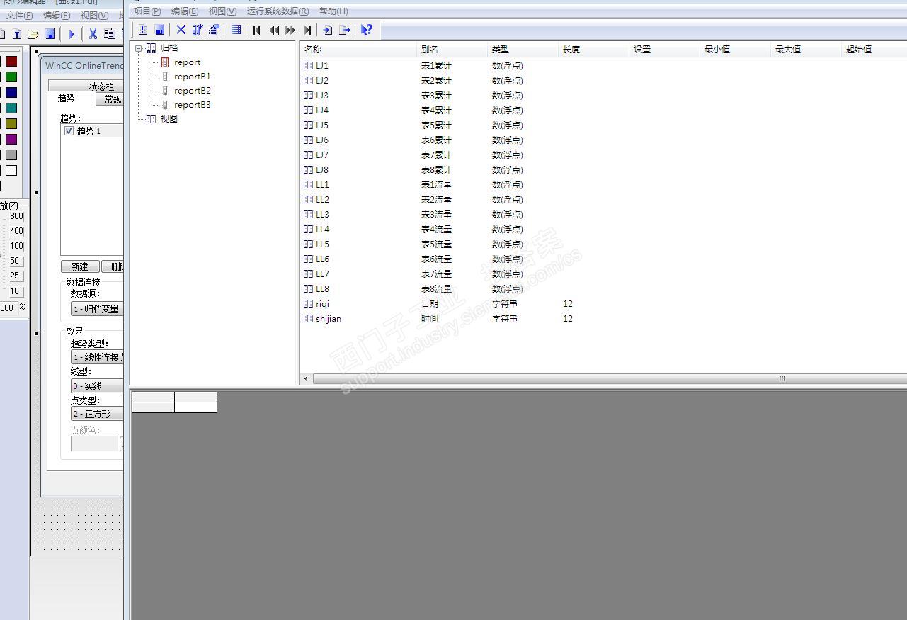Click the table grid icon in the toolbar
The image size is (907, 620).
click(236, 30)
